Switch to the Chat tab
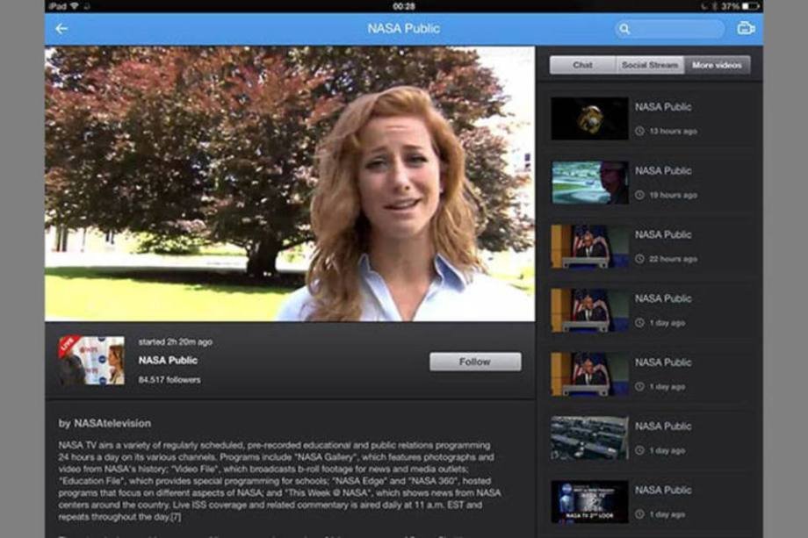This screenshot has height=538, width=808. [582, 65]
